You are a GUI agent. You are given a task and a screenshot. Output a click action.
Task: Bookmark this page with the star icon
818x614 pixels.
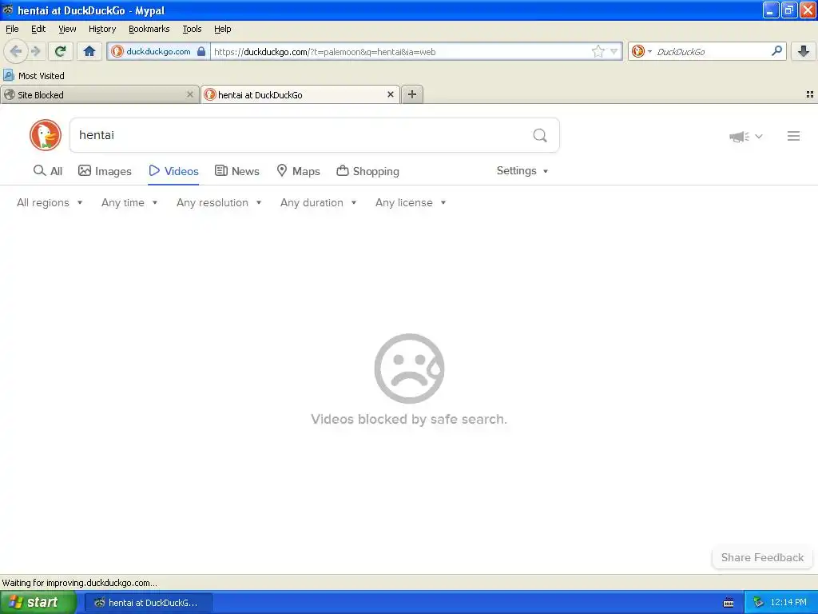[x=598, y=51]
